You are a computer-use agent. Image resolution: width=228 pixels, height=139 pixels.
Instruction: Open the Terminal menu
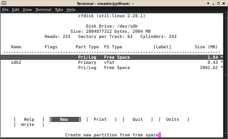pos(43,9)
